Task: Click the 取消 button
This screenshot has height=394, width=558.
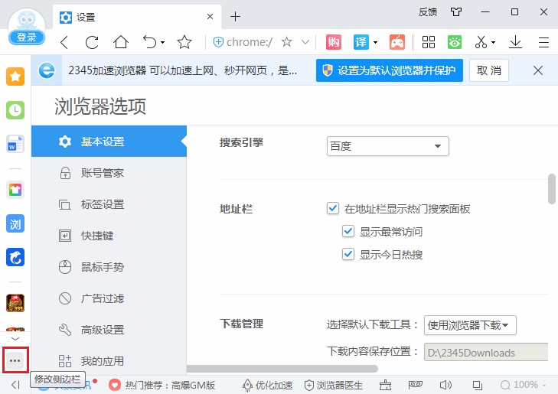Action: pos(489,70)
